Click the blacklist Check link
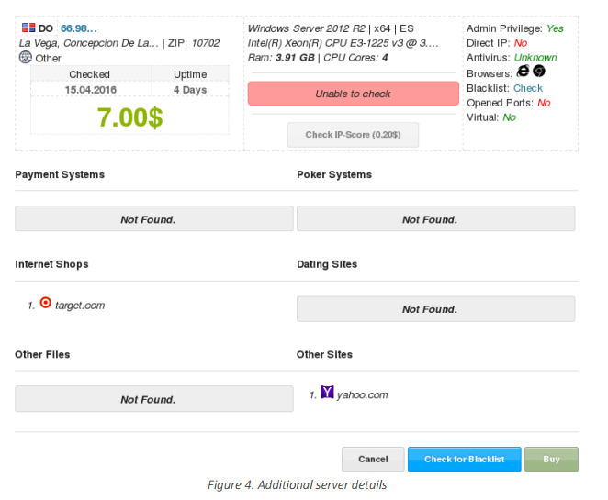The height and width of the screenshot is (500, 608). (x=528, y=88)
